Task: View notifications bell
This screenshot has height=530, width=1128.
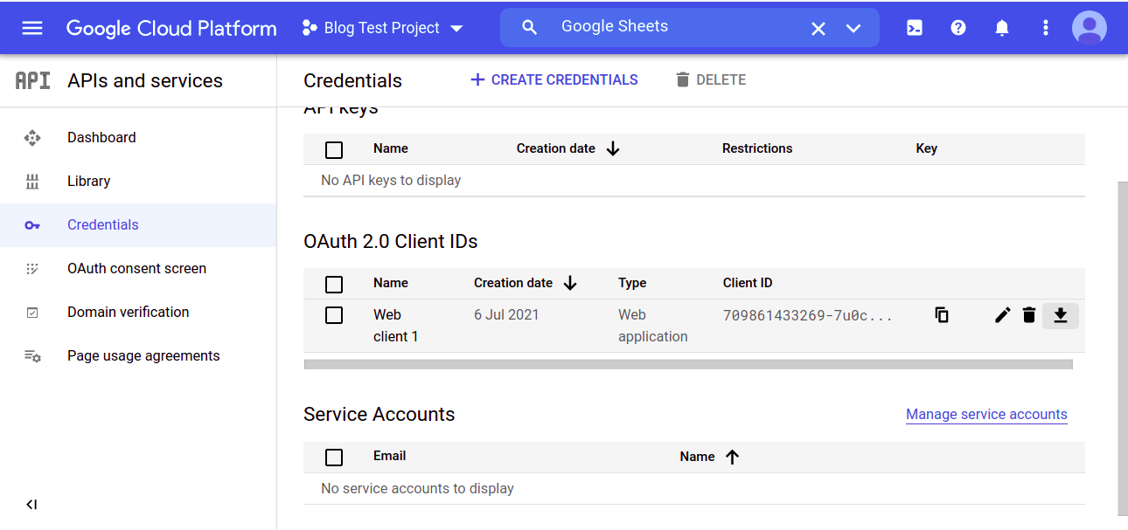Action: click(1002, 28)
